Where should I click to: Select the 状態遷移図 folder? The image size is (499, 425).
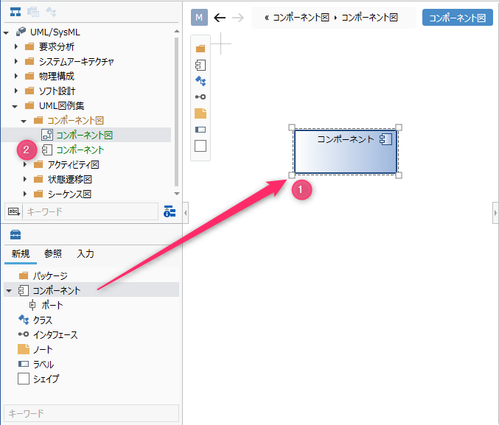pyautogui.click(x=70, y=180)
